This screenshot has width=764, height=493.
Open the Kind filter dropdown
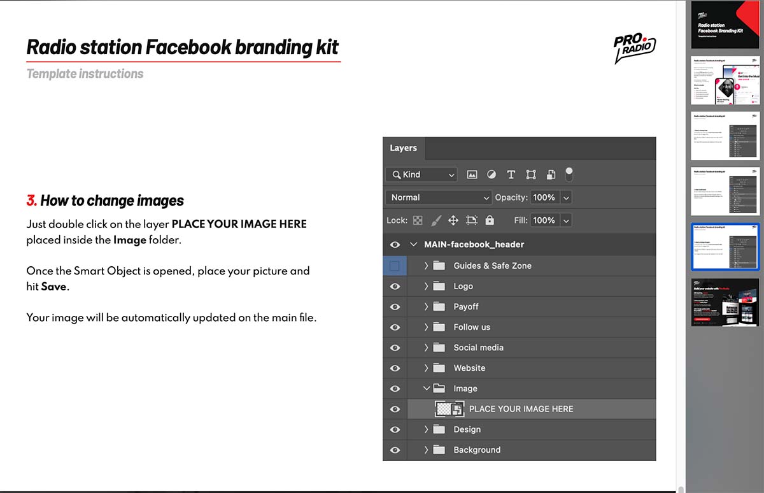421,175
